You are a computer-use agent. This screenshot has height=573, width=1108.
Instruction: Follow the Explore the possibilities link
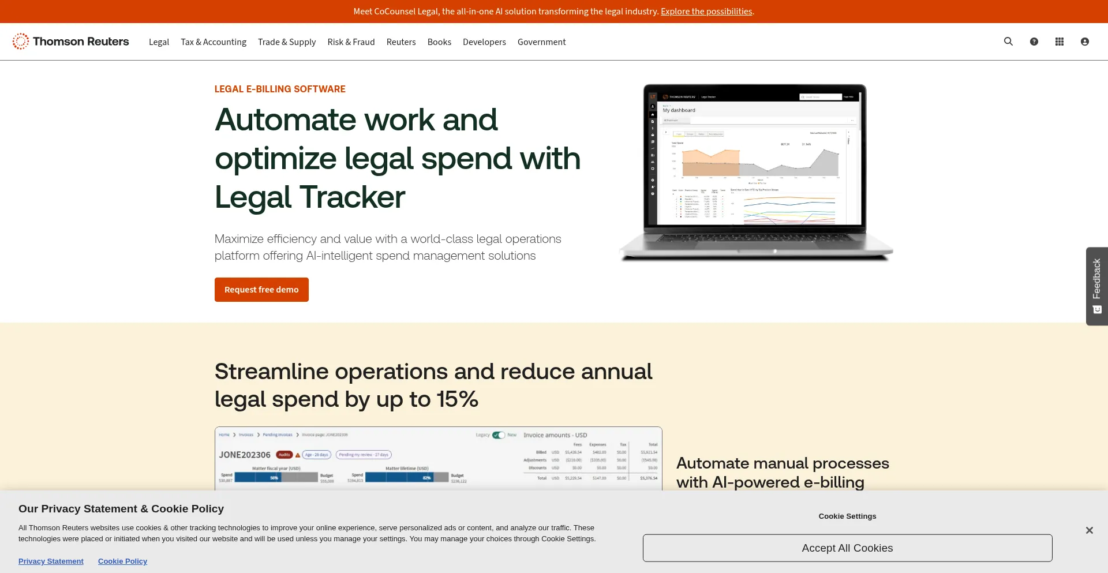(706, 12)
